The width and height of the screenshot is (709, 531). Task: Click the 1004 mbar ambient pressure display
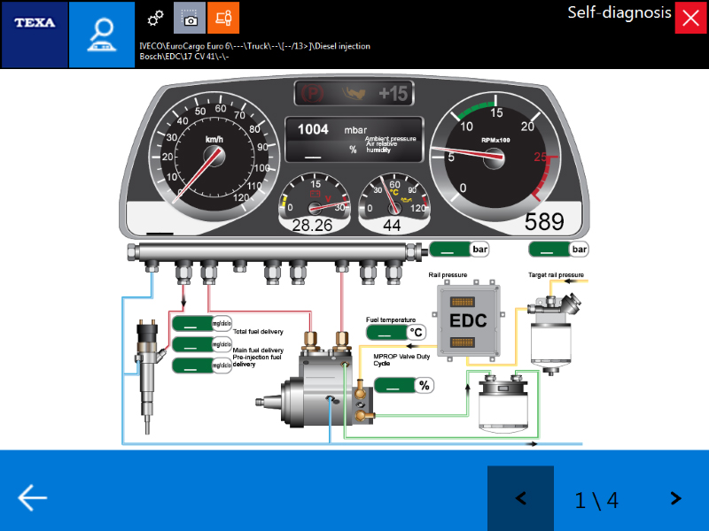[x=354, y=129]
